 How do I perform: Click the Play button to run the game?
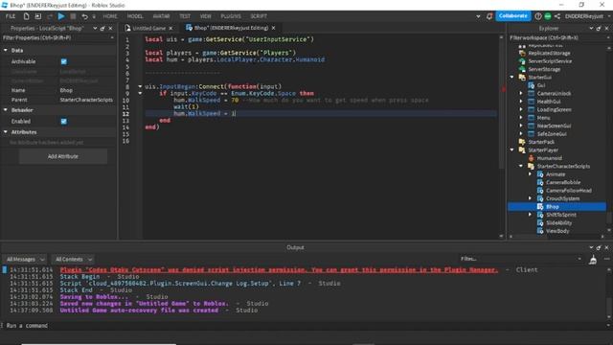[61, 16]
